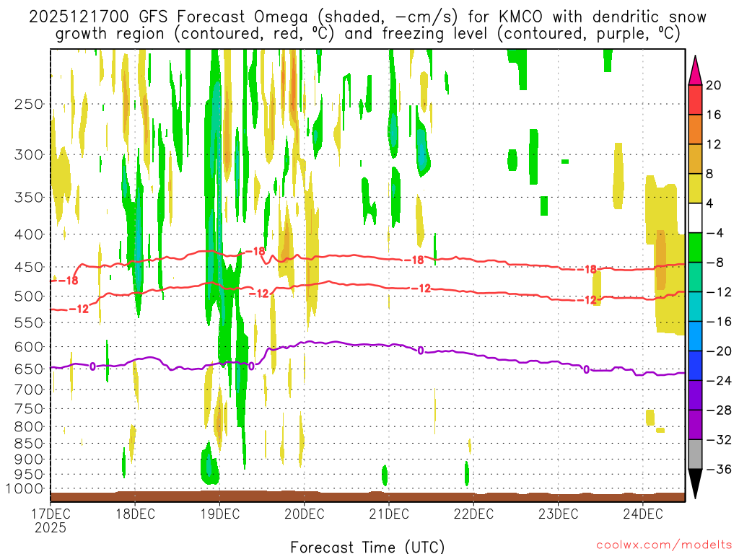Click the colorbar value -36
This screenshot has width=739, height=554.
(719, 469)
